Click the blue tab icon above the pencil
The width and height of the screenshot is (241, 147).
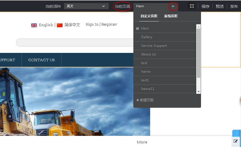tap(237, 133)
